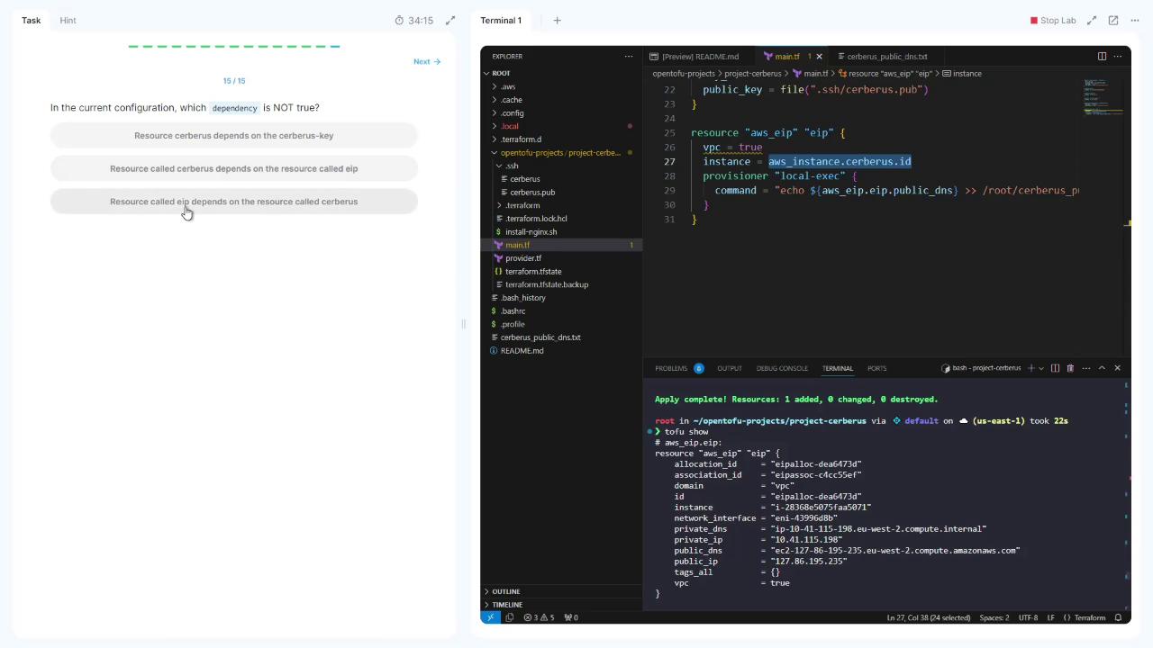
Task: Click the Stop Lab button
Action: tap(1053, 20)
